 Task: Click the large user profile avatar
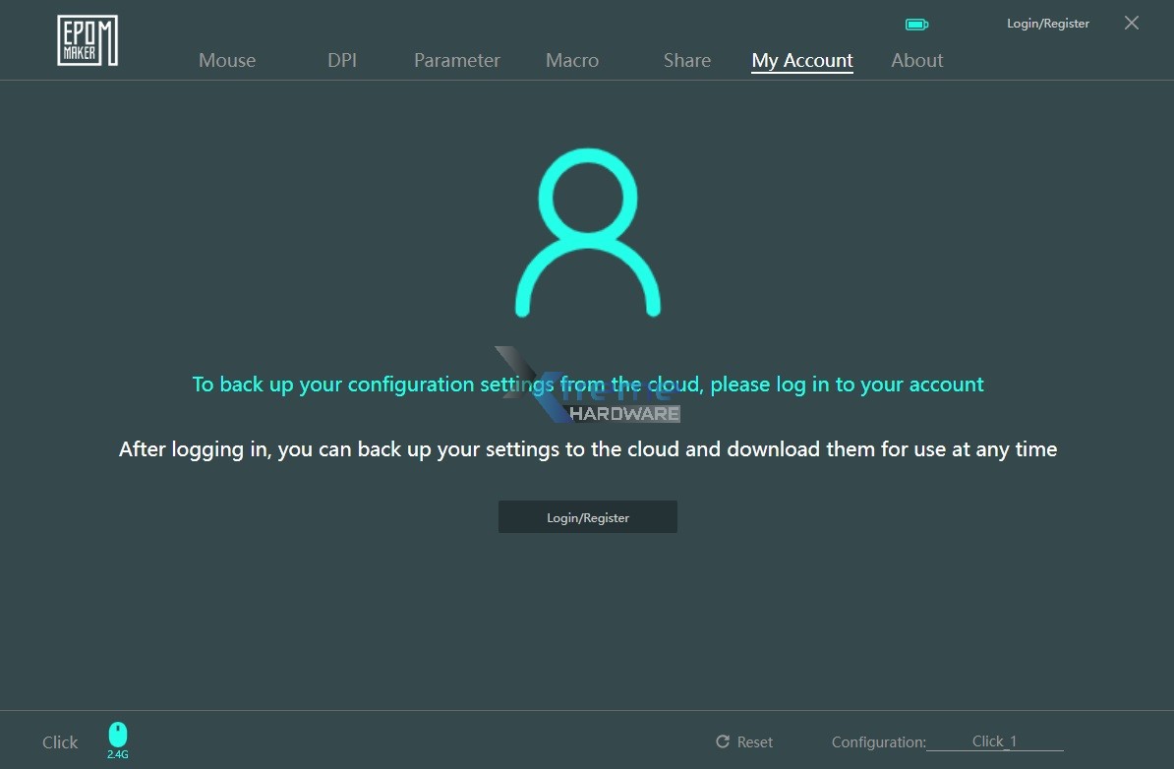tap(587, 233)
